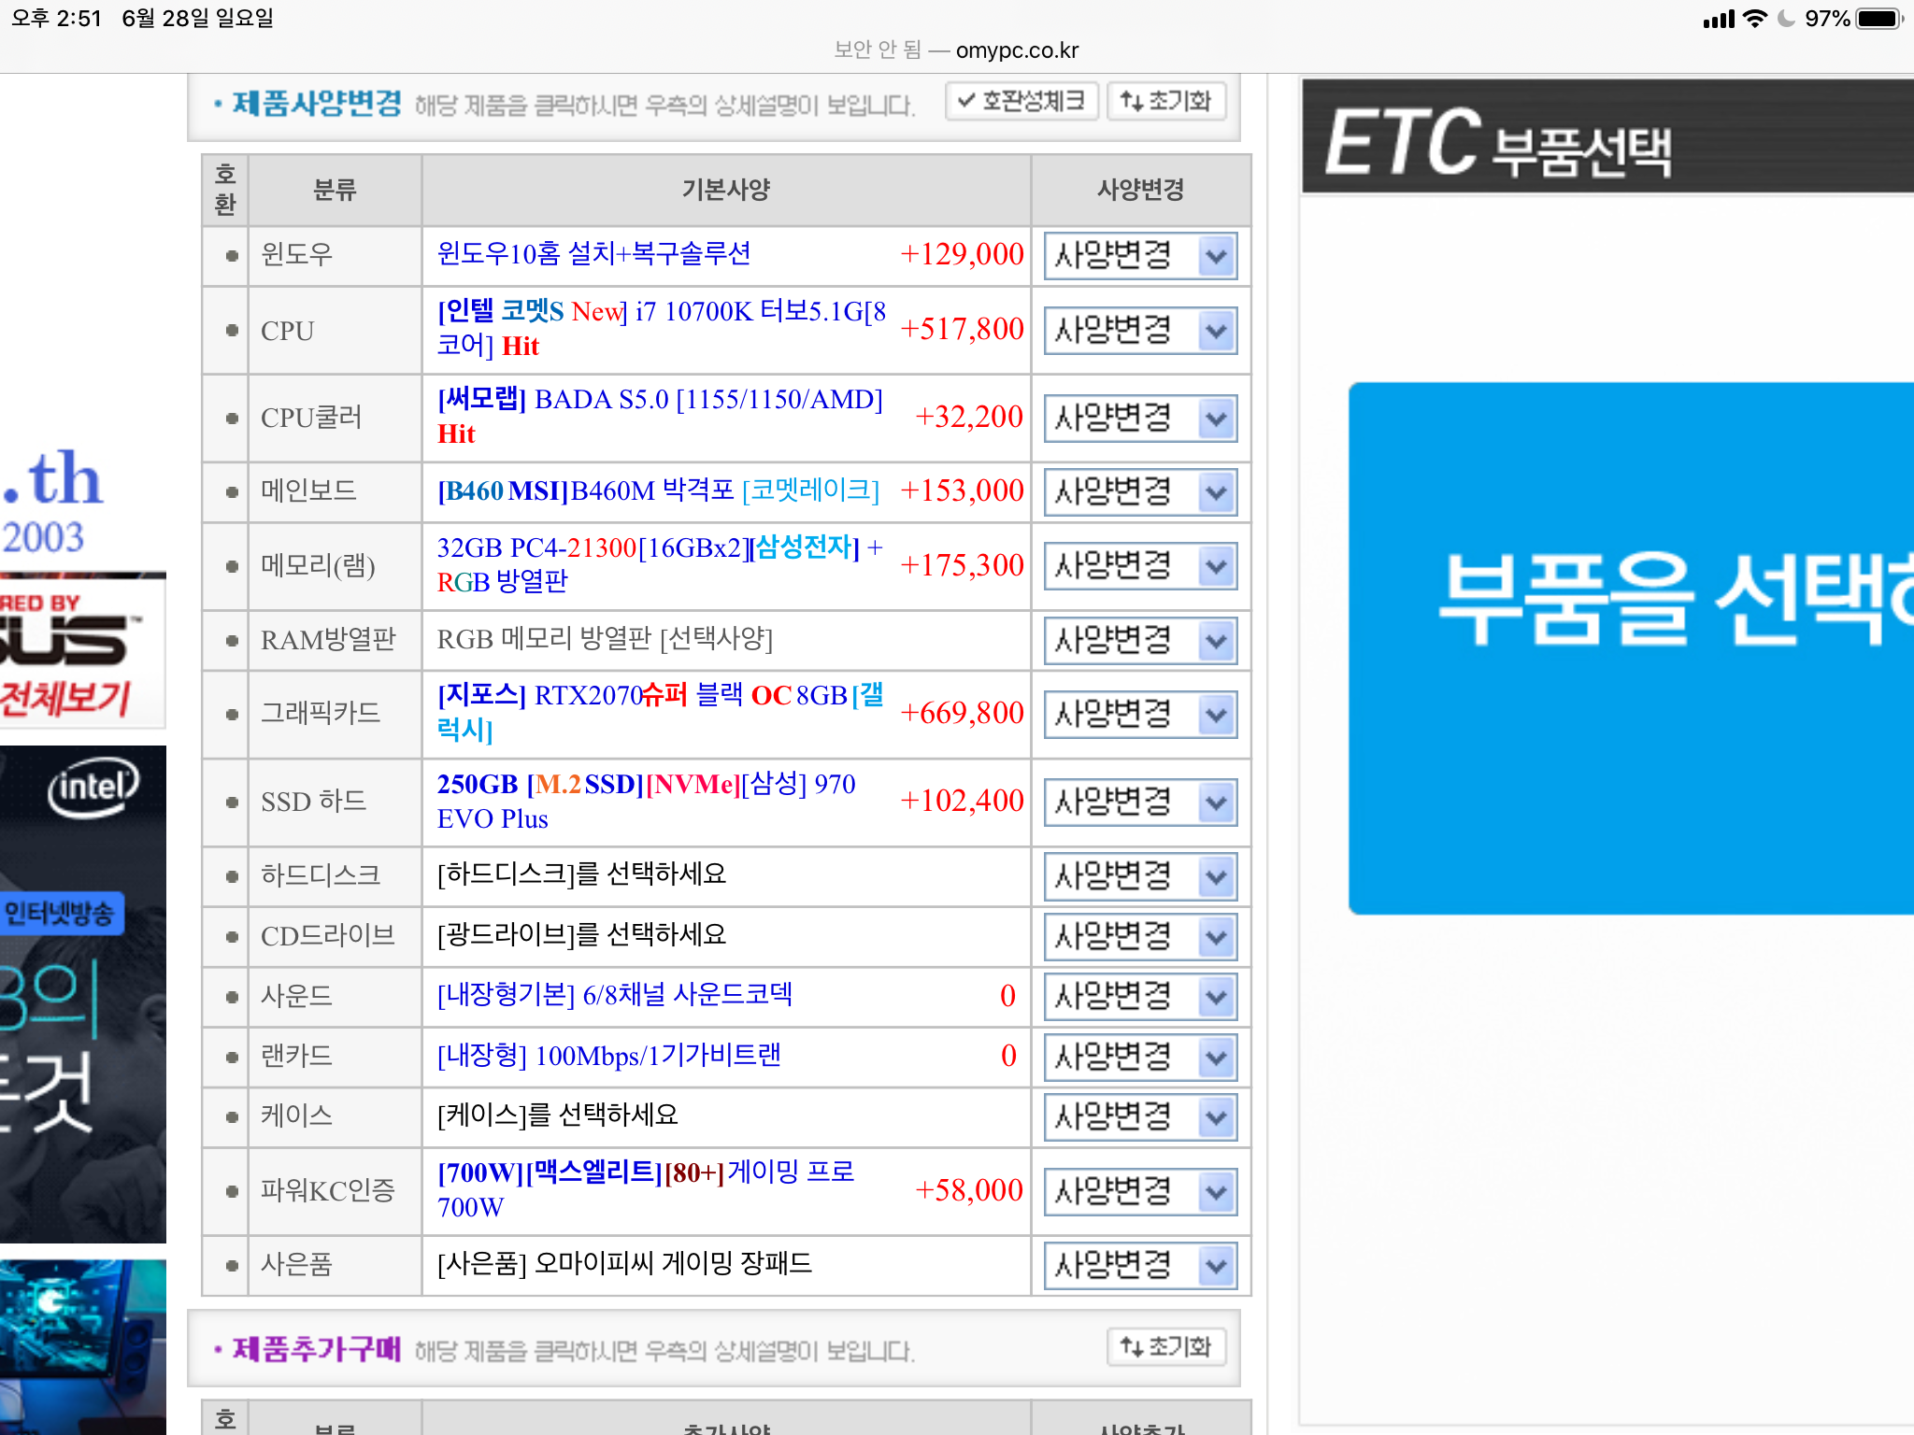Open 사양변경 dropdown for 그래픽카드 row

[1140, 714]
